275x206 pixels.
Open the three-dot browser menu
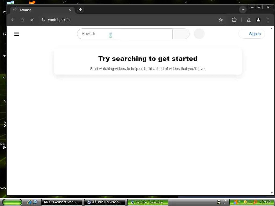[x=268, y=20]
